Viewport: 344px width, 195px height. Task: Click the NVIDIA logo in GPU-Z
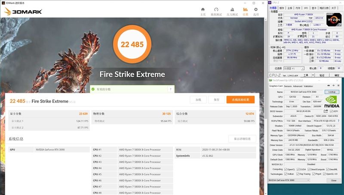[x=332, y=102]
